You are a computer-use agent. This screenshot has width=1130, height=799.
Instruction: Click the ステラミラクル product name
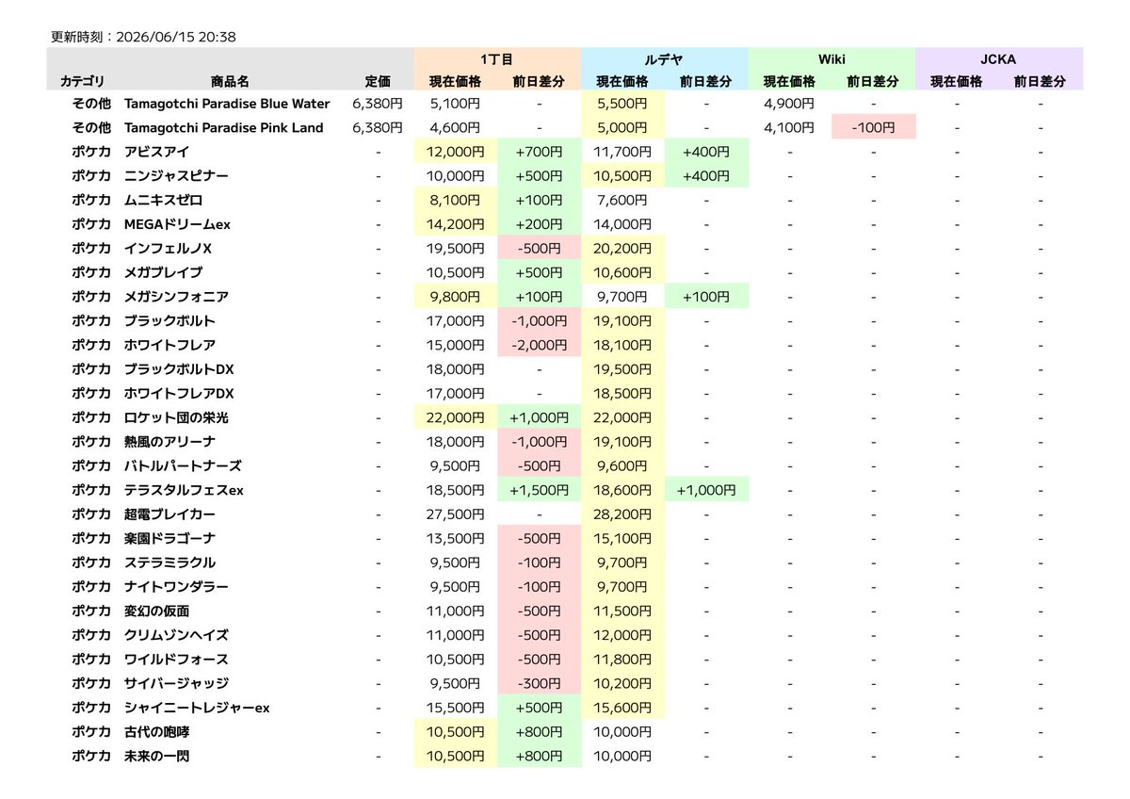click(169, 563)
